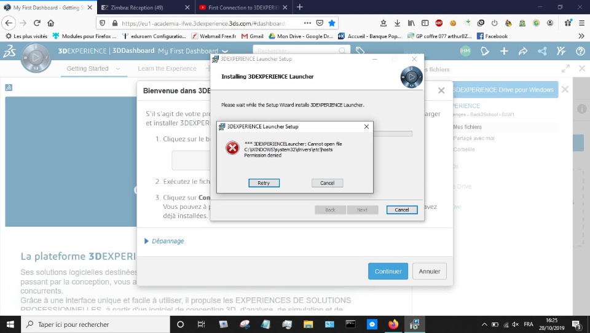590x333 pixels.
Task: Show hidden system tray icons
Action: tap(484, 324)
